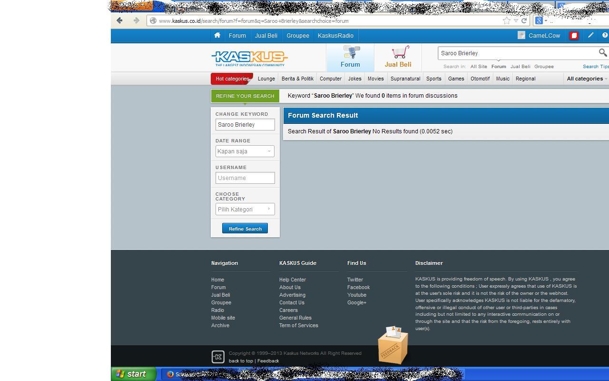Open Term of Services in the footer
609x381 pixels.
pos(299,325)
